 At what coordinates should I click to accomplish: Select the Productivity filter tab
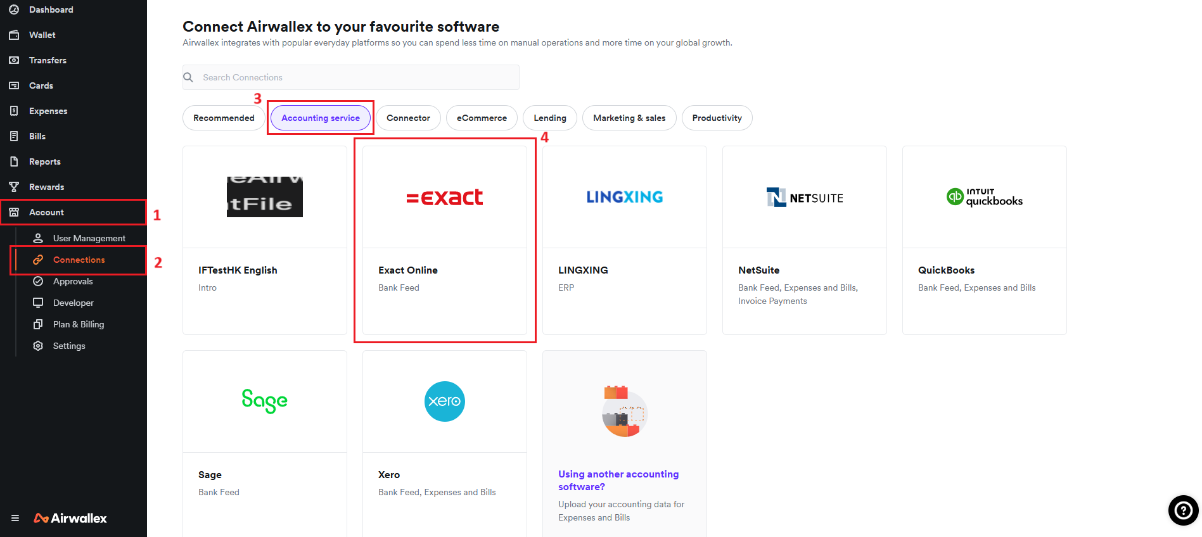717,118
